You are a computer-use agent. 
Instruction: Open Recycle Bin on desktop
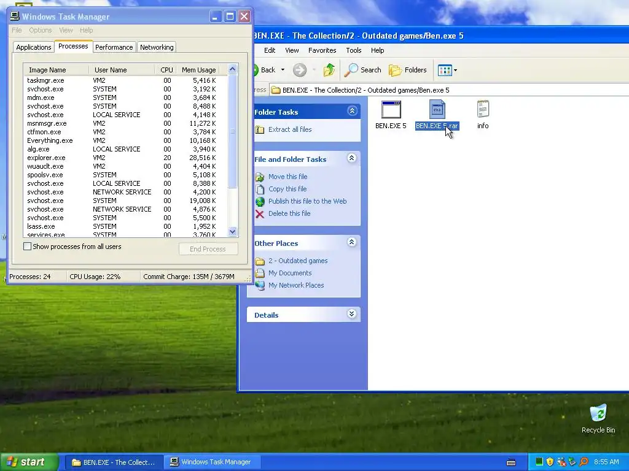(598, 418)
